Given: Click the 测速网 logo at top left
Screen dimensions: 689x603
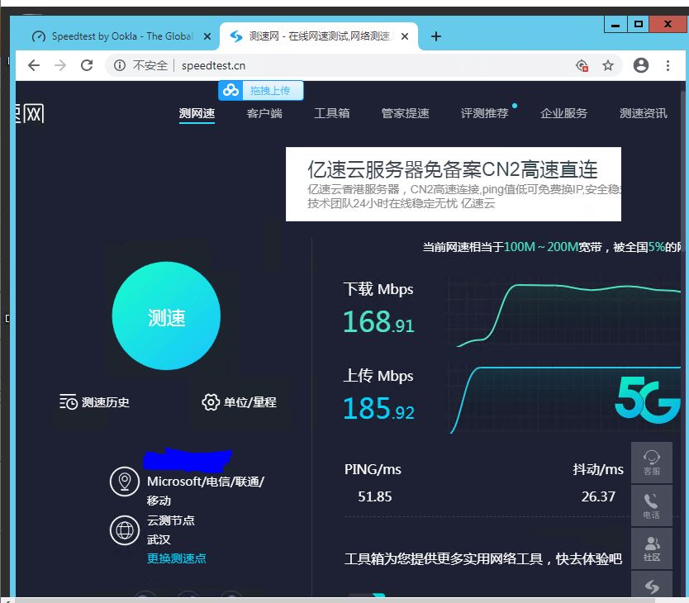Looking at the screenshot, I should pyautogui.click(x=30, y=114).
